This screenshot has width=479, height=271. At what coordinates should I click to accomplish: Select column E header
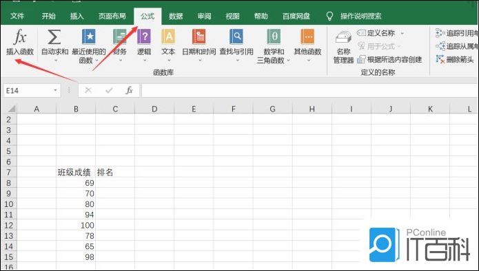pyautogui.click(x=194, y=109)
